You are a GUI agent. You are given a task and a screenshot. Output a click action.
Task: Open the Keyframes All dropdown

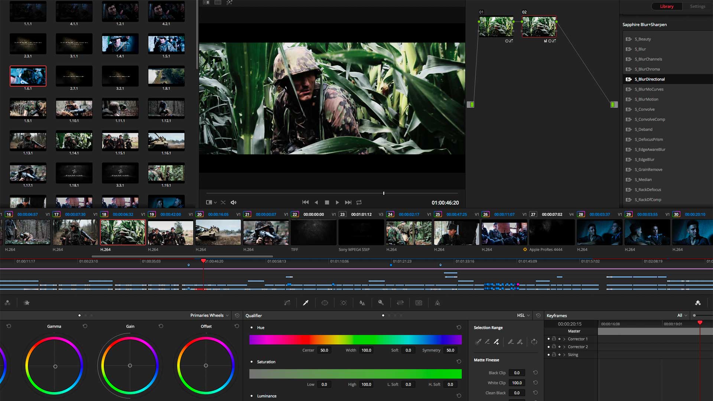[x=682, y=315]
